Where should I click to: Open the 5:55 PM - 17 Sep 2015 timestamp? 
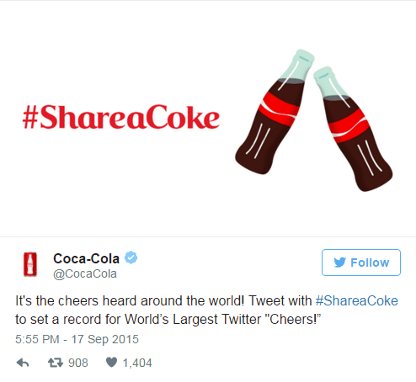pyautogui.click(x=77, y=339)
